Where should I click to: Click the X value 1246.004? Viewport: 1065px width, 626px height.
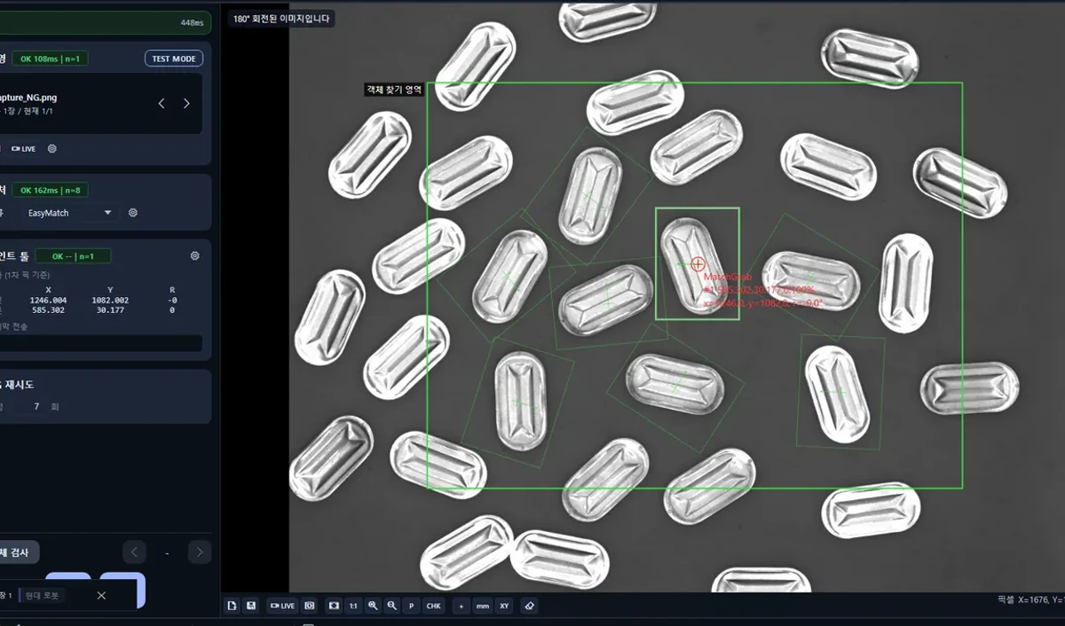48,301
